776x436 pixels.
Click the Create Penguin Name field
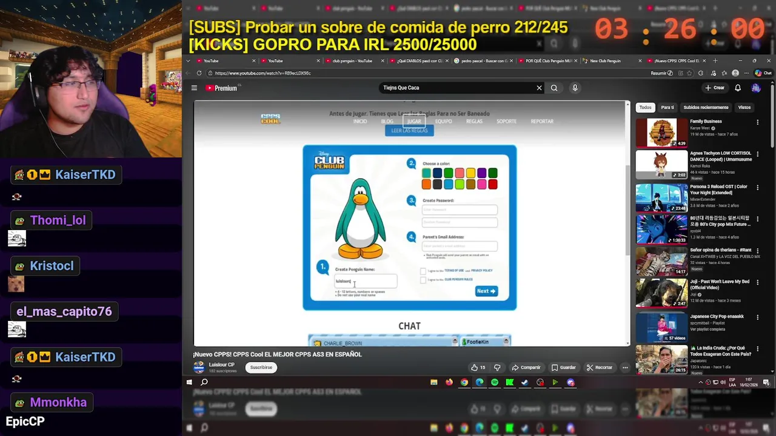click(366, 281)
